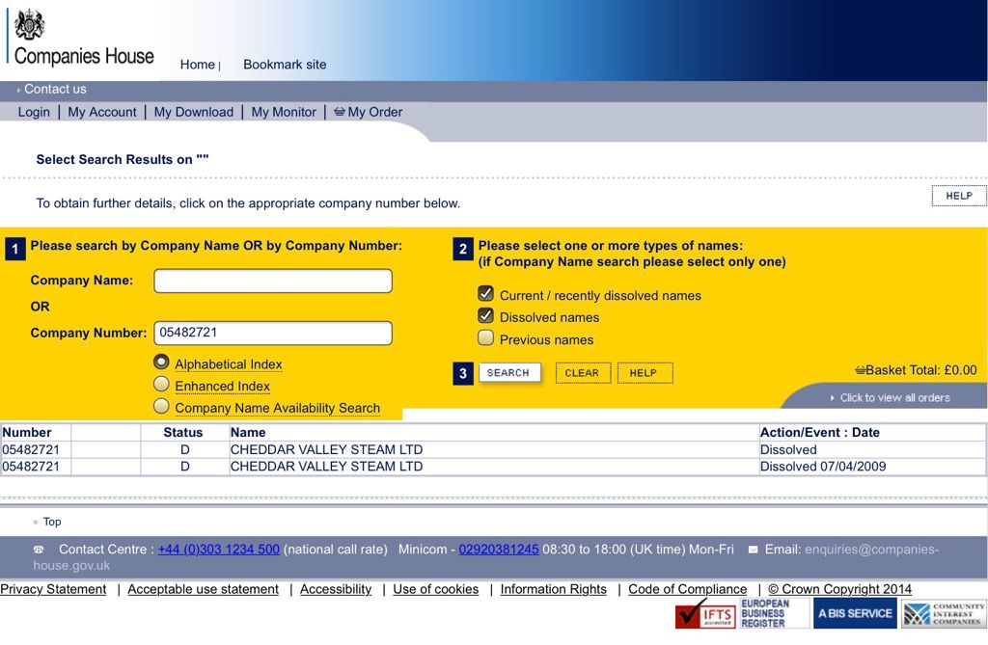This screenshot has height=645, width=988.
Task: Click the enquiries email address
Action: (x=486, y=557)
